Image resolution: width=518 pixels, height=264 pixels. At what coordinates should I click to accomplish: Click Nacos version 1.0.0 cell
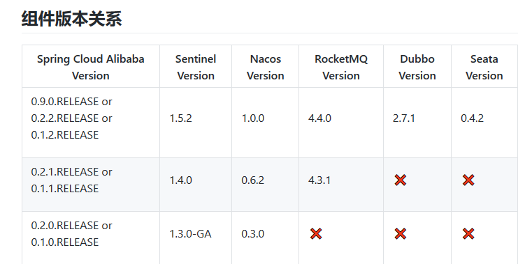[x=265, y=123]
